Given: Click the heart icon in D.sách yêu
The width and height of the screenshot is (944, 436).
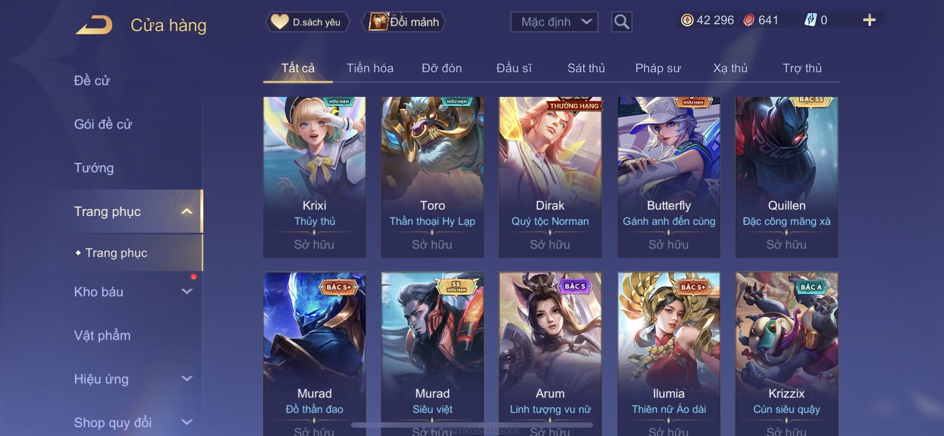Looking at the screenshot, I should (280, 22).
